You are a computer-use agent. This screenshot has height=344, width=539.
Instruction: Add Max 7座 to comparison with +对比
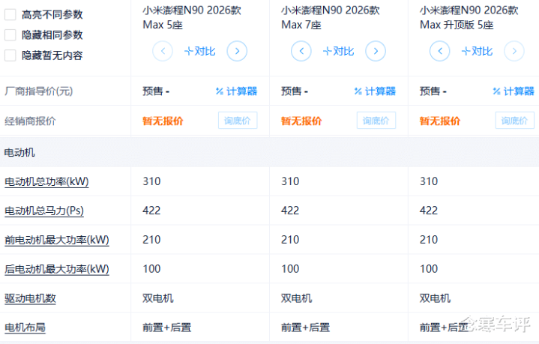pyautogui.click(x=338, y=51)
